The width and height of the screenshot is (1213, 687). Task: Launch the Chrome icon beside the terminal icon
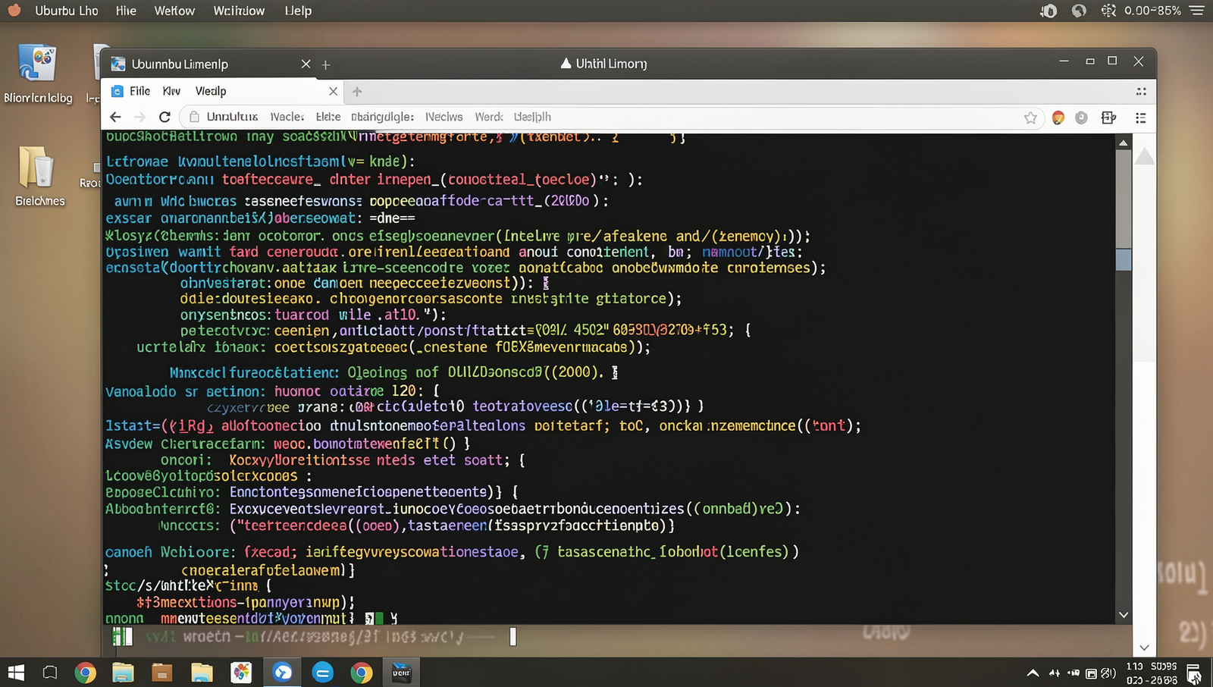coord(362,673)
